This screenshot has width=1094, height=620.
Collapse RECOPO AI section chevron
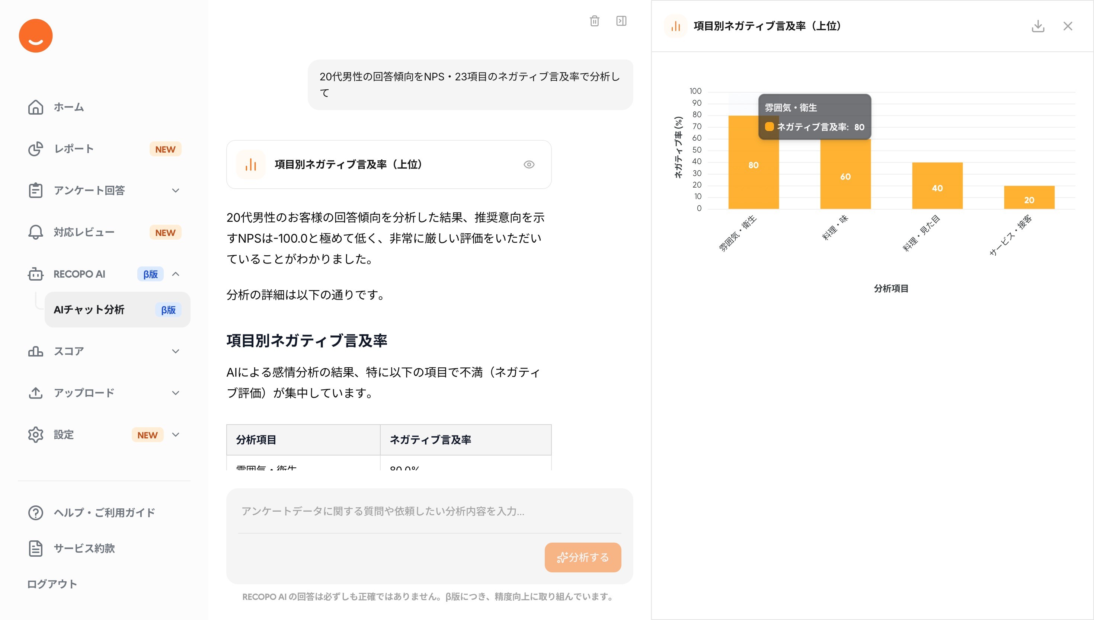pos(175,274)
